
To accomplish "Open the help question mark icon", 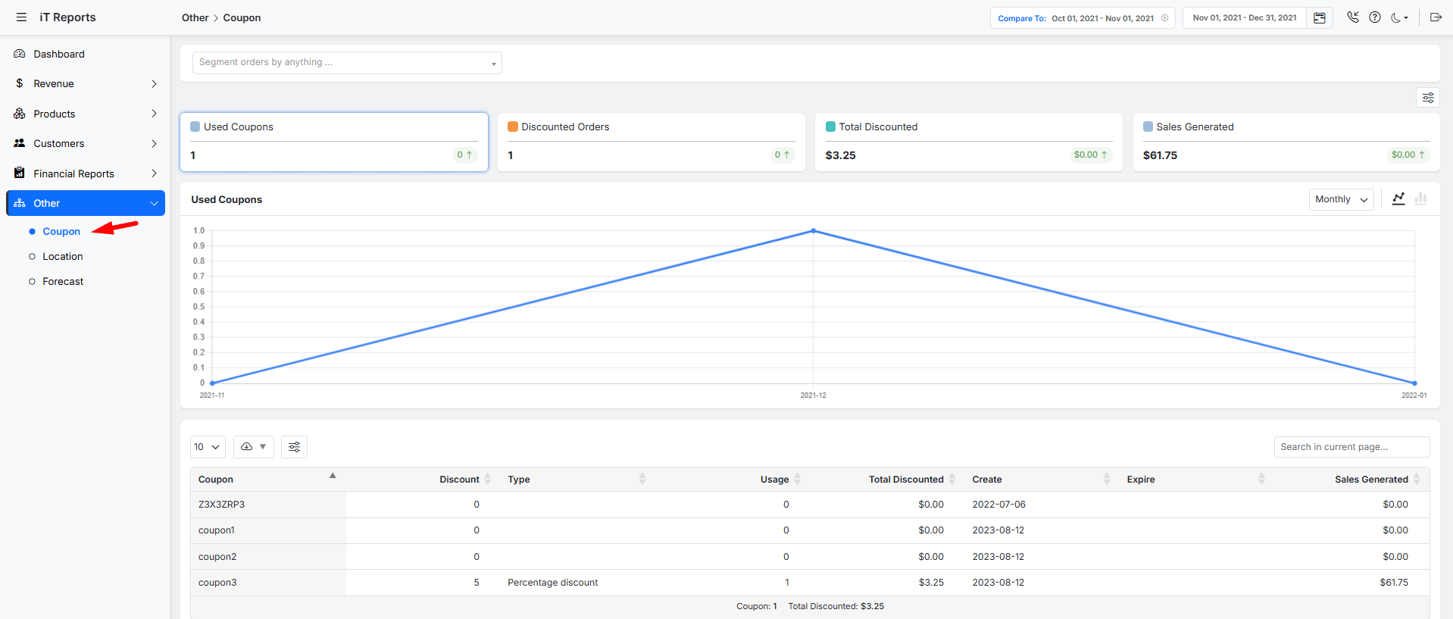I will point(1375,17).
